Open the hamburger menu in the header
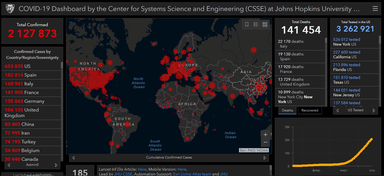This screenshot has height=176, width=384. [375, 9]
